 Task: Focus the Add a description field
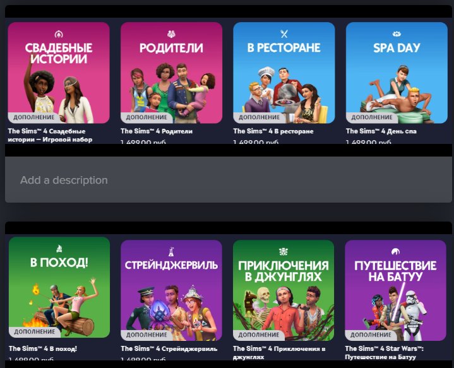pos(227,180)
